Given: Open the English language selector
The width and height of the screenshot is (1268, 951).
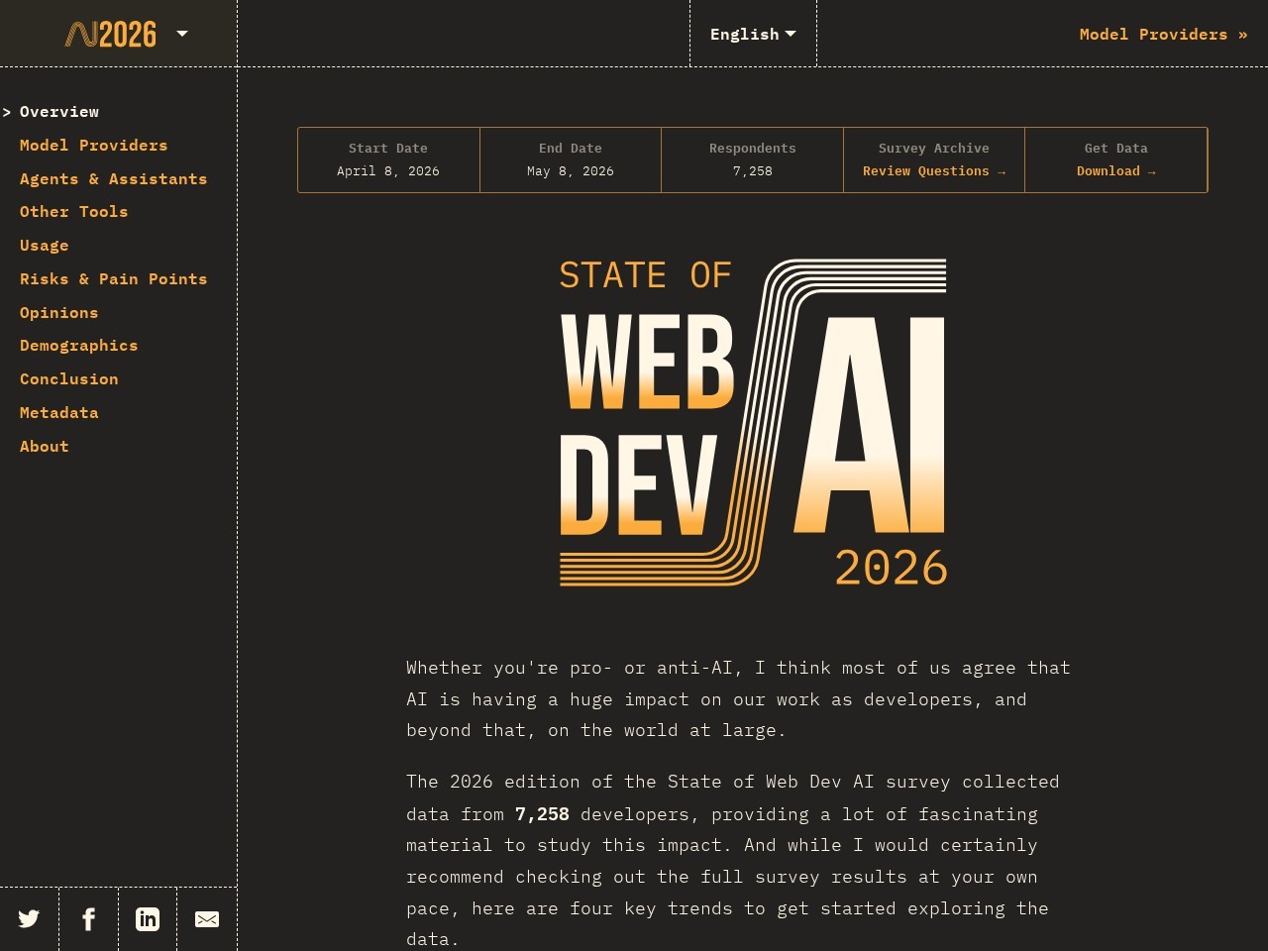Looking at the screenshot, I should 753,34.
